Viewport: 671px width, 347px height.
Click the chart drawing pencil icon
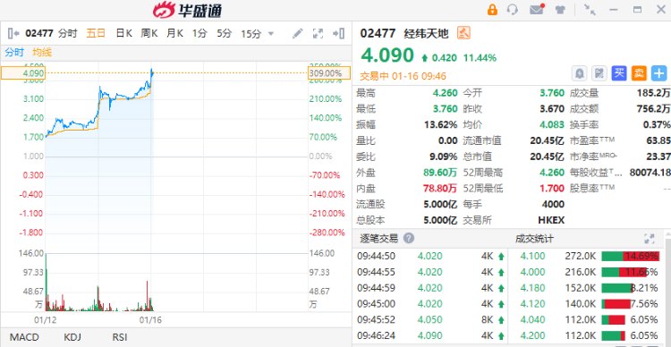(298, 33)
